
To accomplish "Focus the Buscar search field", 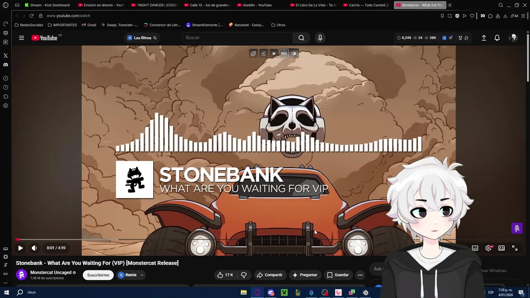I will click(238, 38).
